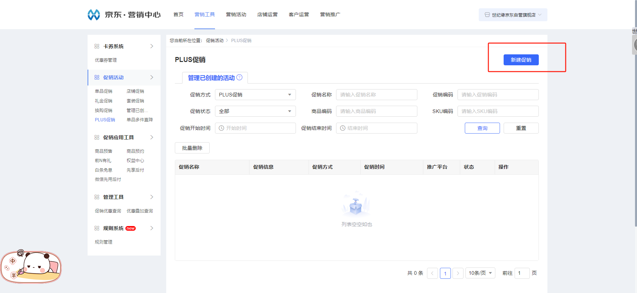
Task: Open the 10条/页 page size dropdown
Action: 480,273
